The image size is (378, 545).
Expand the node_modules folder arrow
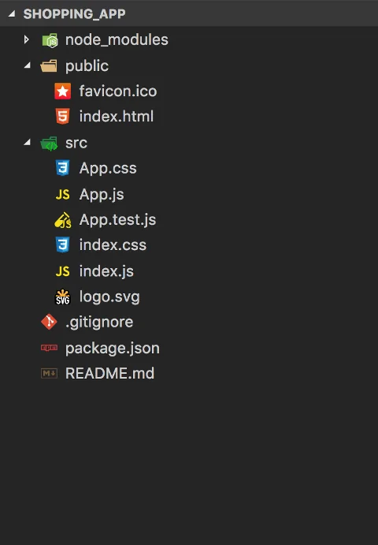[26, 39]
